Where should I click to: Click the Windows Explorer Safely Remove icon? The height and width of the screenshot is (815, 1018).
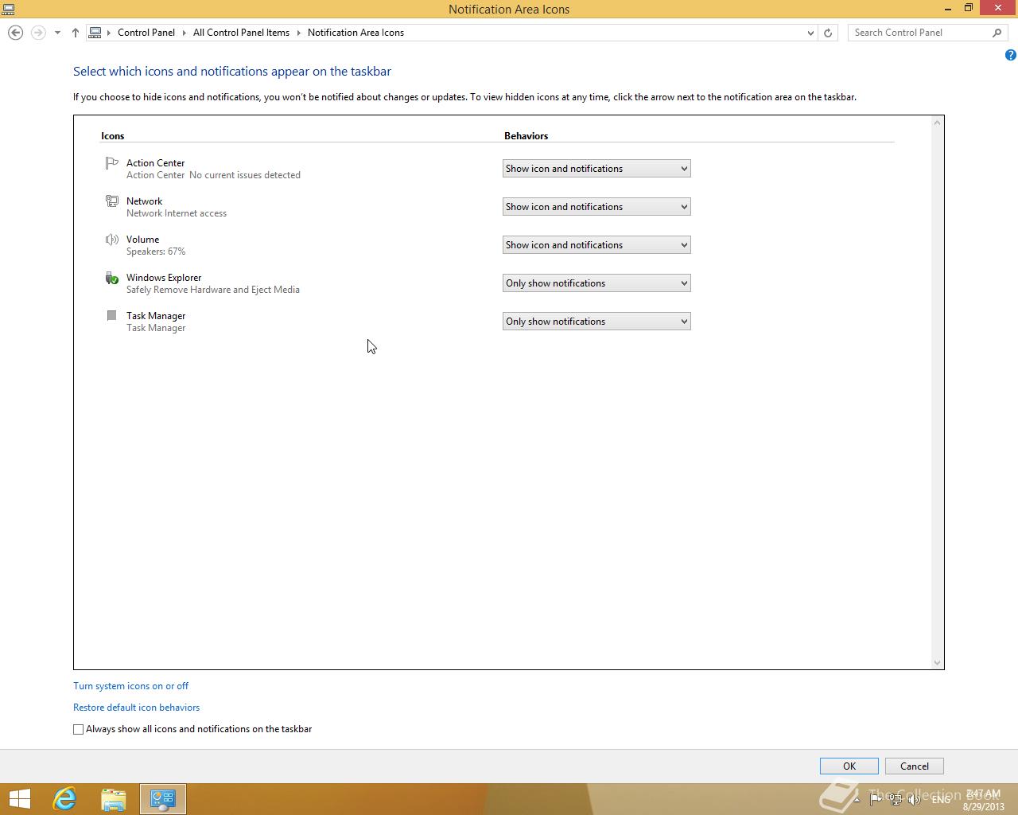point(111,278)
